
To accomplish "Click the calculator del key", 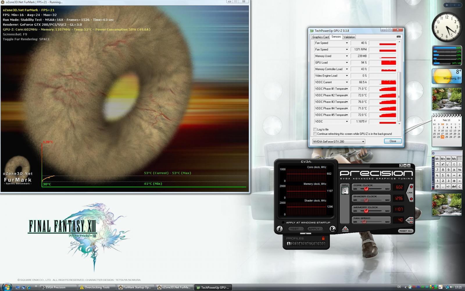I will tap(454, 187).
